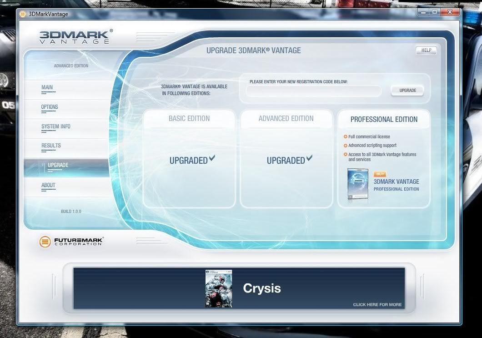The height and width of the screenshot is (338, 482).
Task: Click the 'Upgrade 3DMark Vantage' page heading
Action: point(254,50)
